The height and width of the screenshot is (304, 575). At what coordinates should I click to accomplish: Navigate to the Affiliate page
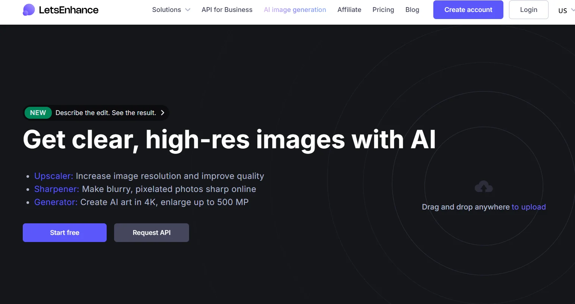(349, 10)
